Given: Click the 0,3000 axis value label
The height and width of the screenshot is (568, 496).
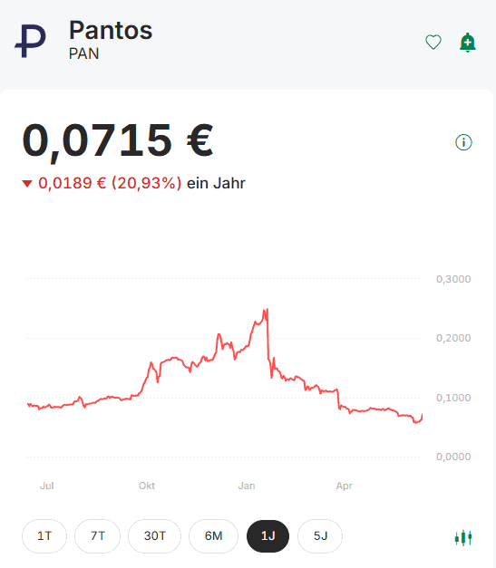Looking at the screenshot, I should click(453, 279).
